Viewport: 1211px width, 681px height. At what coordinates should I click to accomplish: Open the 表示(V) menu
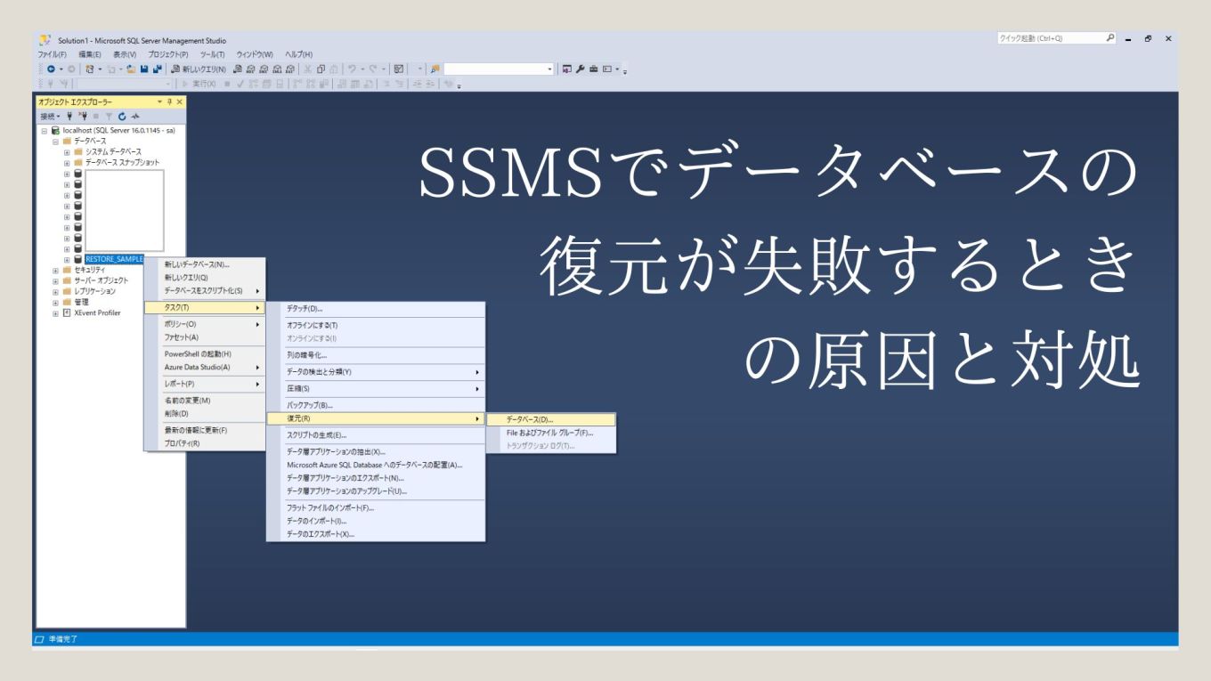click(x=125, y=54)
